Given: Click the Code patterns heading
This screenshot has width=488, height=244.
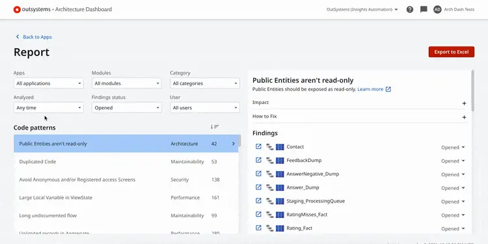Looking at the screenshot, I should tap(34, 128).
